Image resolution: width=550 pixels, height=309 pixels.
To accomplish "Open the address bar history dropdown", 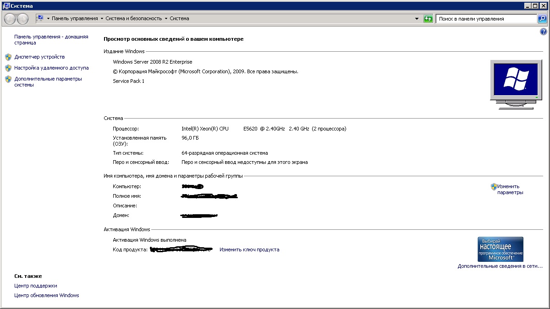I will click(417, 19).
